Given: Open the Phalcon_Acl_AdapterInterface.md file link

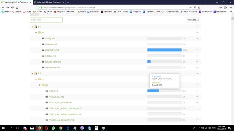Looking at the screenshot, I should [x=65, y=114].
